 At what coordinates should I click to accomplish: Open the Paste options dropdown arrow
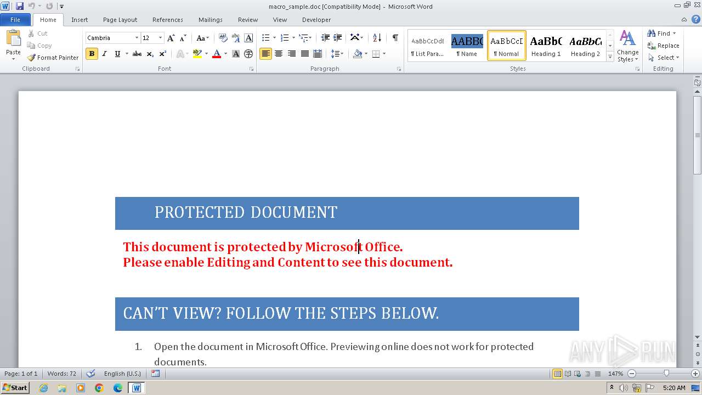pyautogui.click(x=13, y=58)
